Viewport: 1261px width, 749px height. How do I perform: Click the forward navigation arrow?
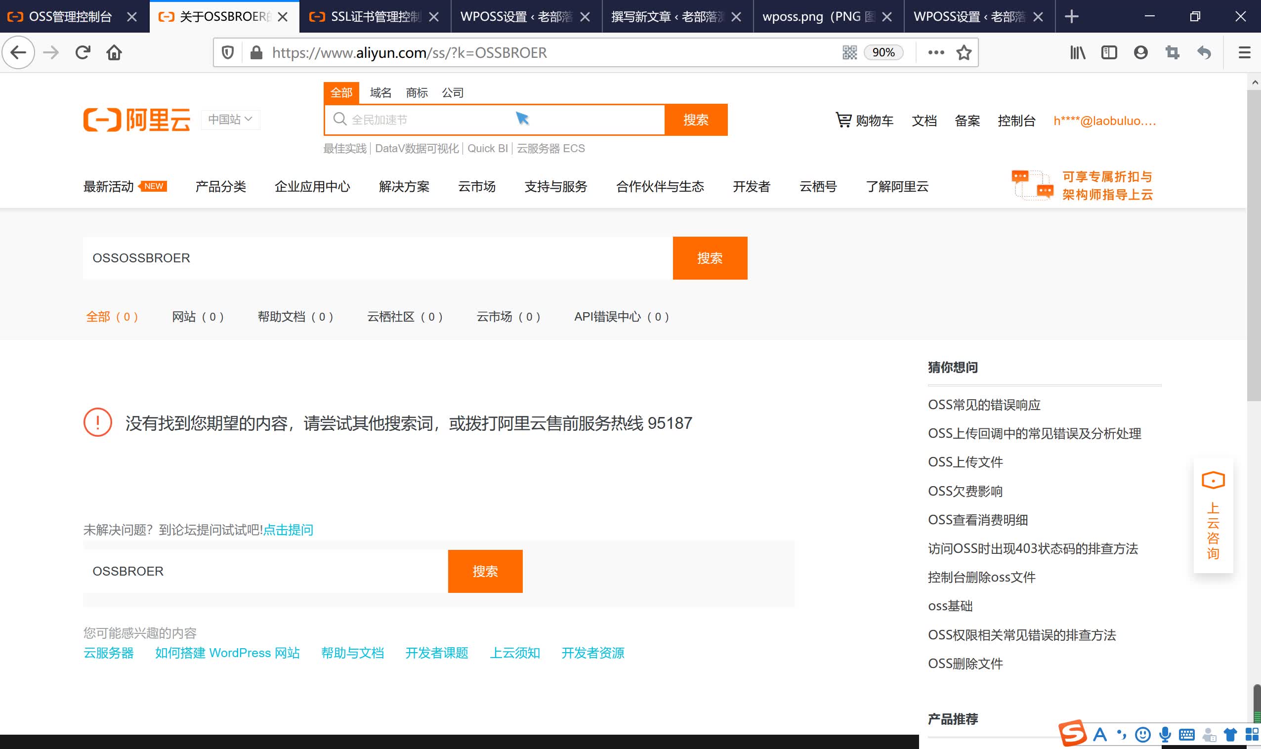pos(51,52)
